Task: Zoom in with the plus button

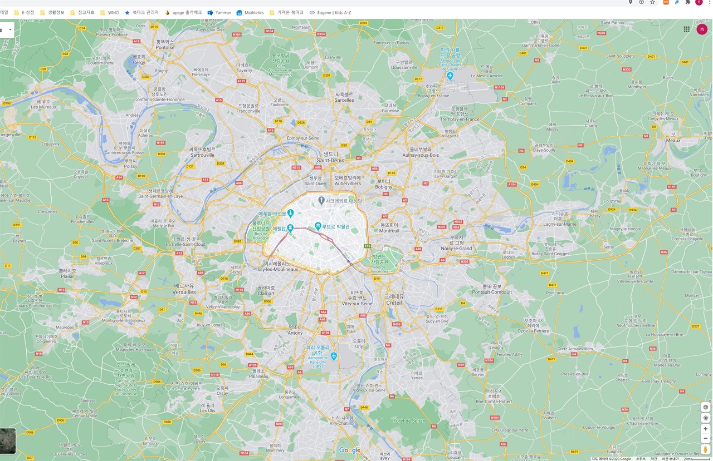Action: tap(705, 429)
